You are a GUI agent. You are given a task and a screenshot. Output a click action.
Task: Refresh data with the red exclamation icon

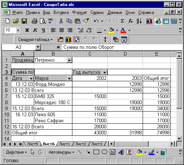[105, 40]
